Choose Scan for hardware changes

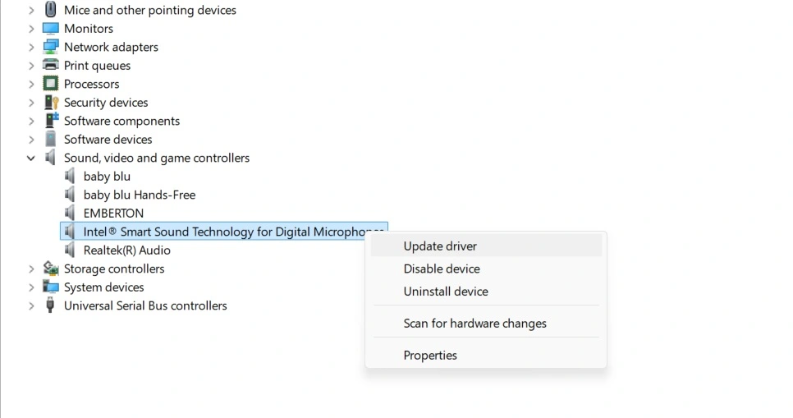click(486, 324)
